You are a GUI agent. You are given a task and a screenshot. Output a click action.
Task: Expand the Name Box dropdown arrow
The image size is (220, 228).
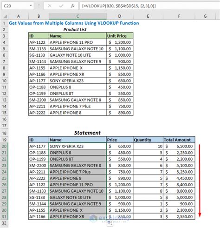pyautogui.click(x=31, y=6)
